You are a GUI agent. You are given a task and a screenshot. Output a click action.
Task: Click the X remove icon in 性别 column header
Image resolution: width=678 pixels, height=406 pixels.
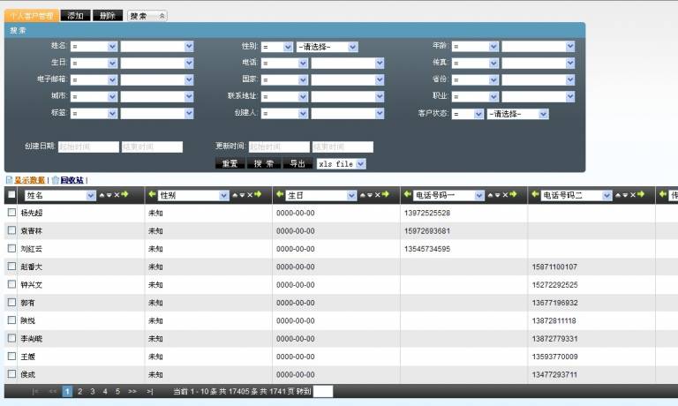click(x=248, y=195)
